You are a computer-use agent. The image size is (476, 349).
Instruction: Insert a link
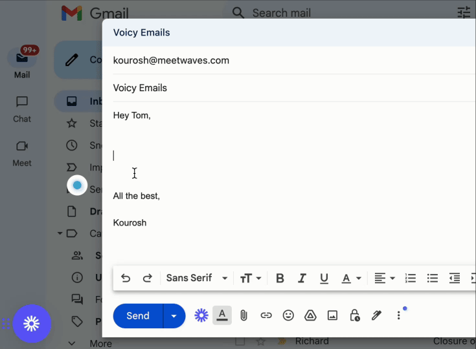(x=266, y=315)
